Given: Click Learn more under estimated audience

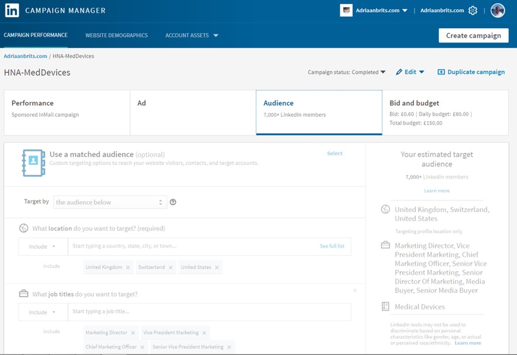Looking at the screenshot, I should [x=437, y=191].
